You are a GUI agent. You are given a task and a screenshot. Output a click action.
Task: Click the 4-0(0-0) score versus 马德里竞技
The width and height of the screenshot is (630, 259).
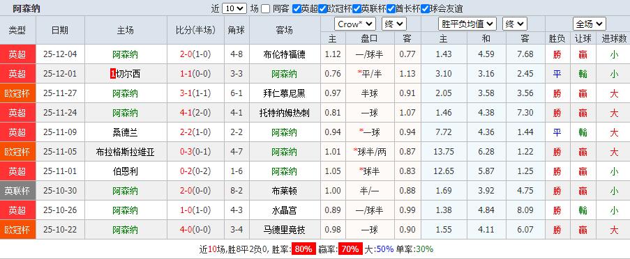point(195,230)
